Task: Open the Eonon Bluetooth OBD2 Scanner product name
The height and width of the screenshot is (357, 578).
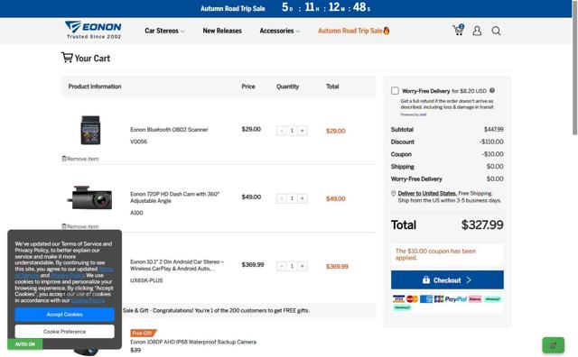Action: coord(169,130)
